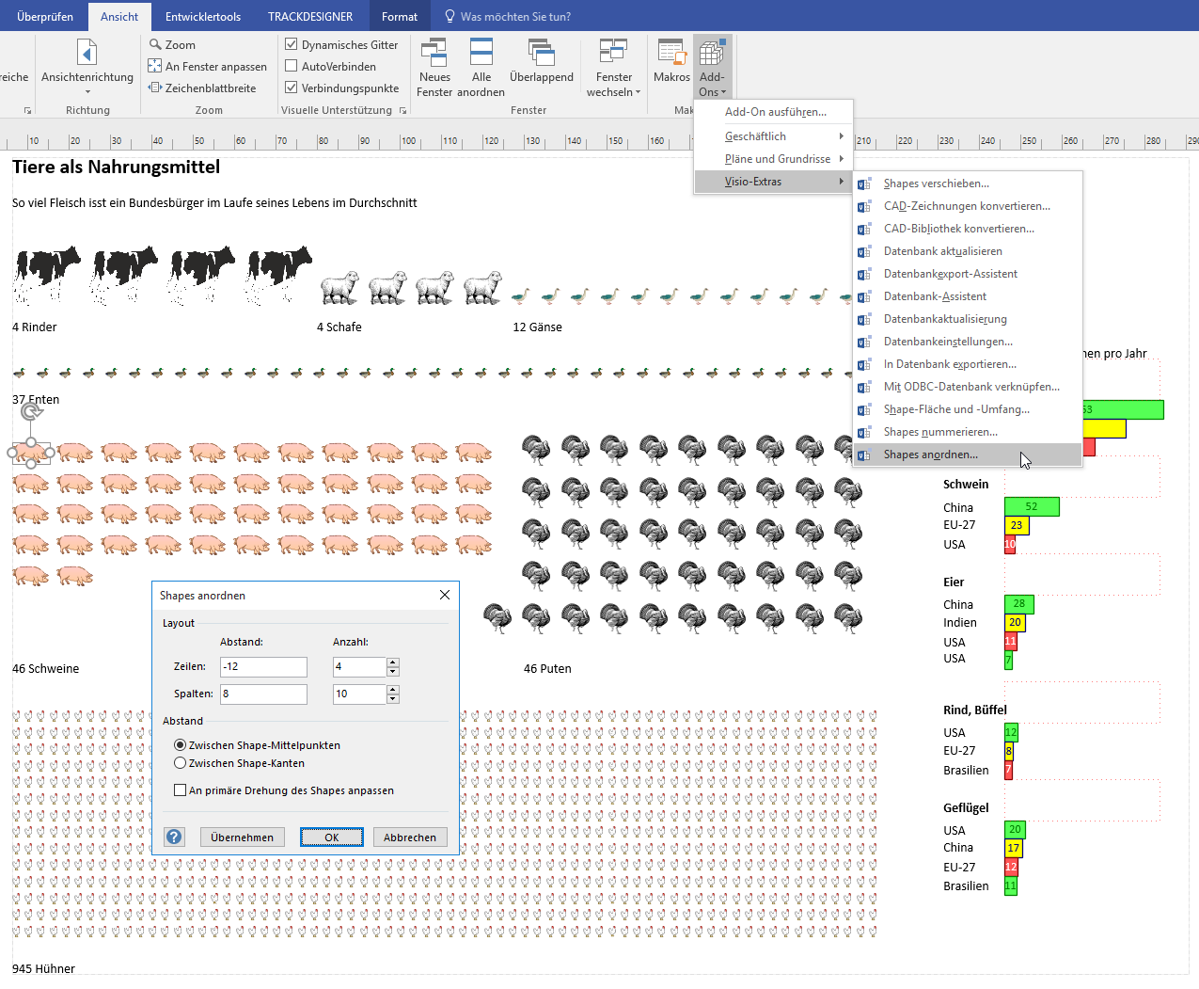Select the Überlappend windows icon
The width and height of the screenshot is (1199, 989).
(541, 54)
